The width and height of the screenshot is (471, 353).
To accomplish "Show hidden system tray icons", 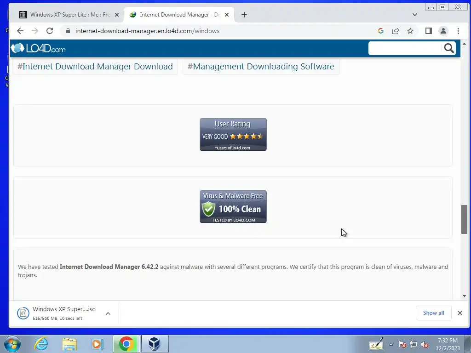I will click(391, 344).
